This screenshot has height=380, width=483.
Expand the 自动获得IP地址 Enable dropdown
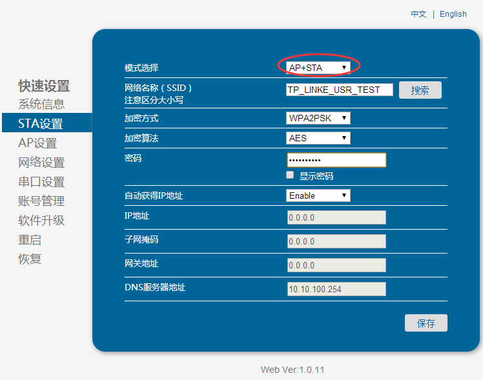click(318, 195)
